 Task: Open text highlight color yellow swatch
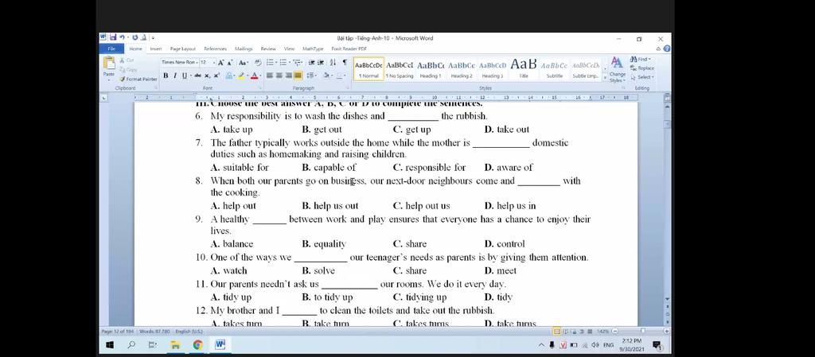coord(241,75)
